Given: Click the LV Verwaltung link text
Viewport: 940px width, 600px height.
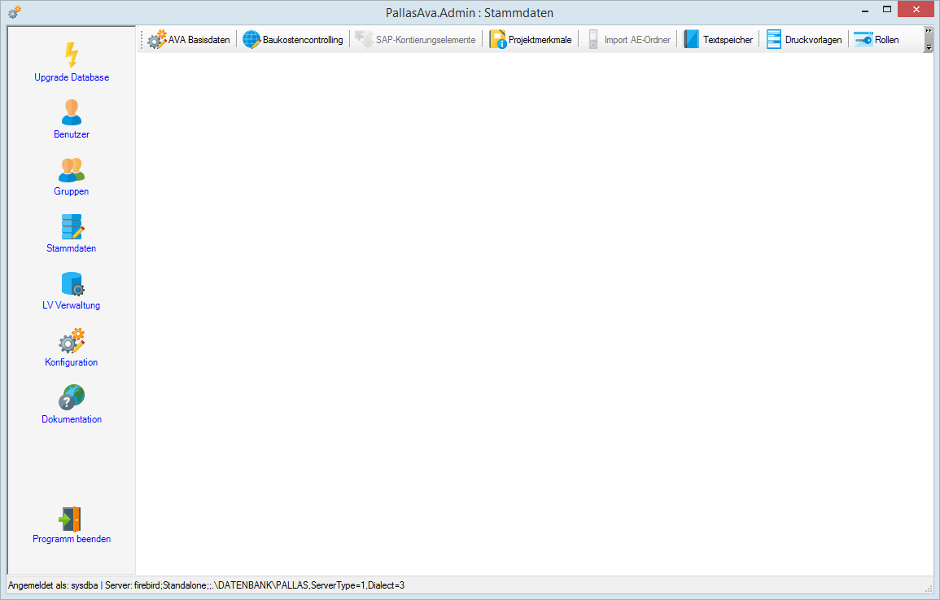Looking at the screenshot, I should (x=72, y=305).
